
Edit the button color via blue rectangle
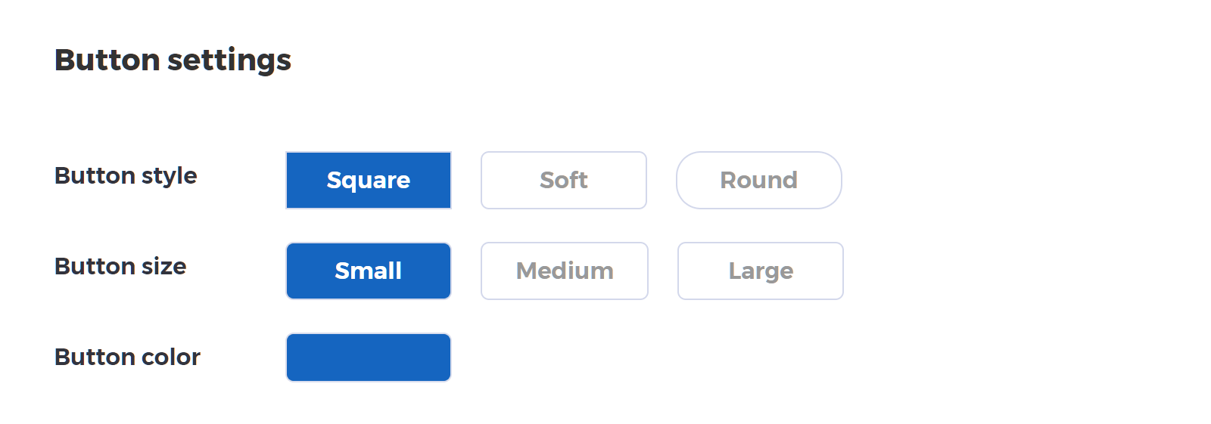[x=369, y=357]
